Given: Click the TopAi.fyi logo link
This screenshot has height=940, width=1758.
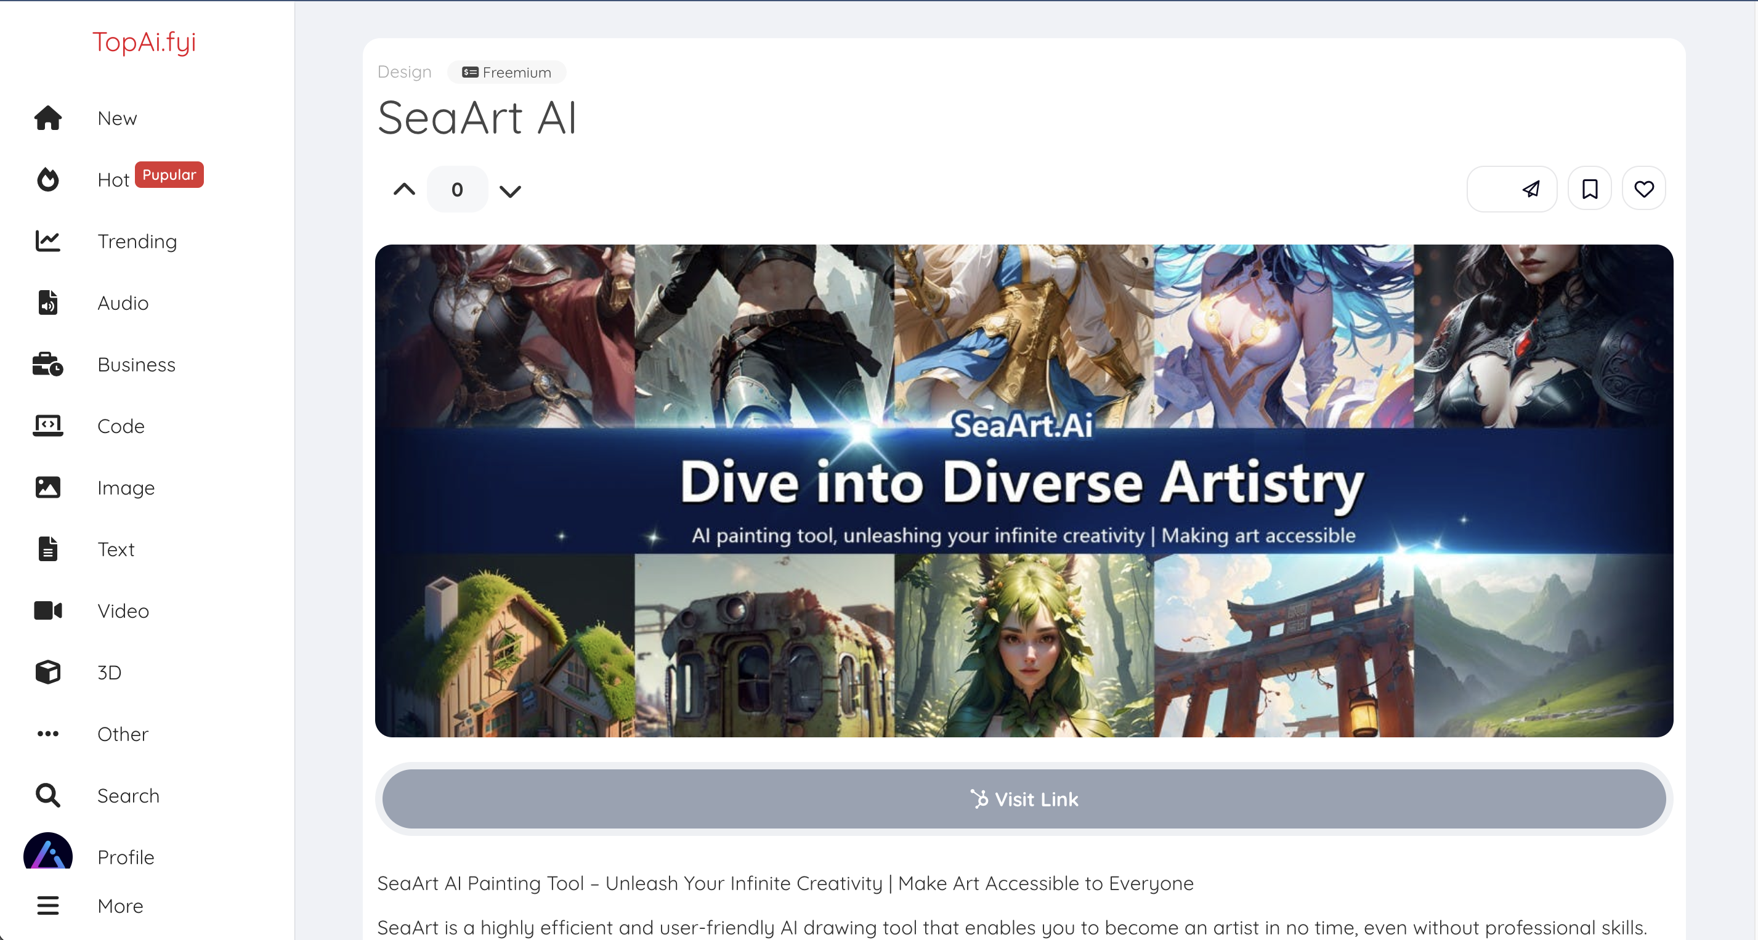Looking at the screenshot, I should [144, 42].
